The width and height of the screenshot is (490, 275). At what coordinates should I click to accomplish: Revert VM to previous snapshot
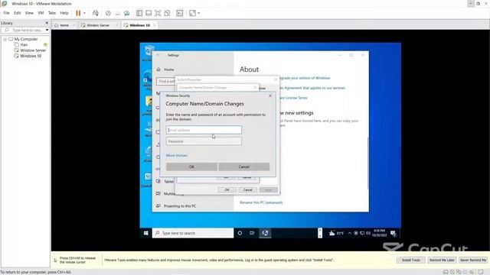point(117,13)
